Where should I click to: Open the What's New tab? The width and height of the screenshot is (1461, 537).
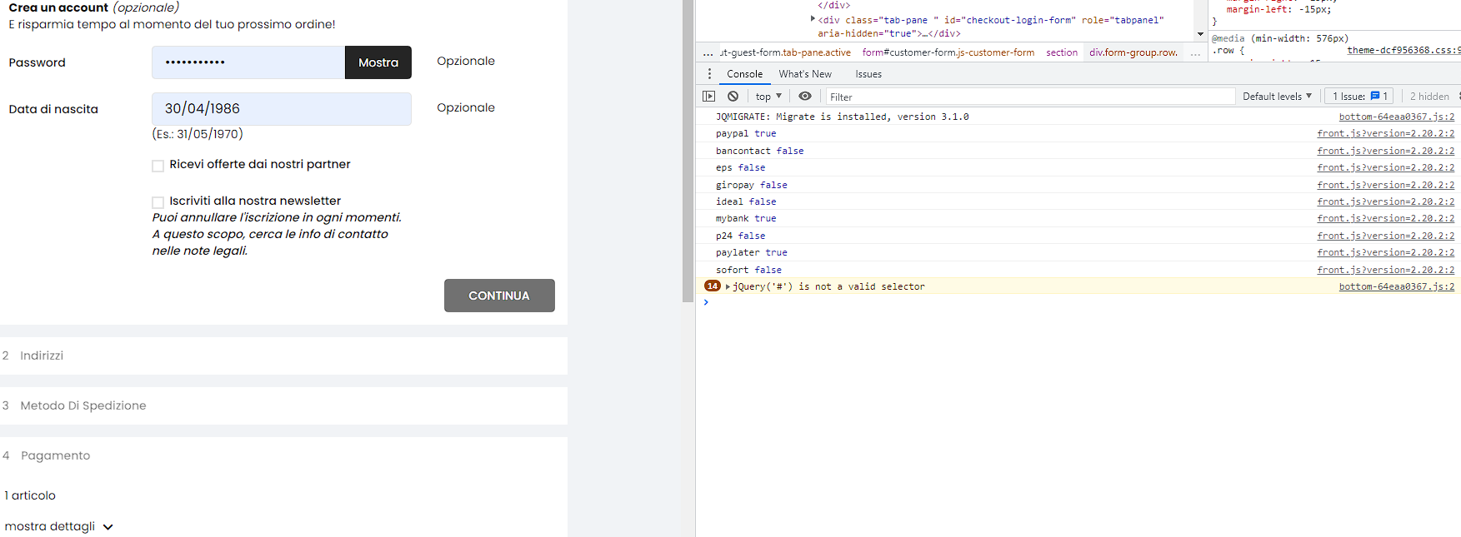coord(805,74)
